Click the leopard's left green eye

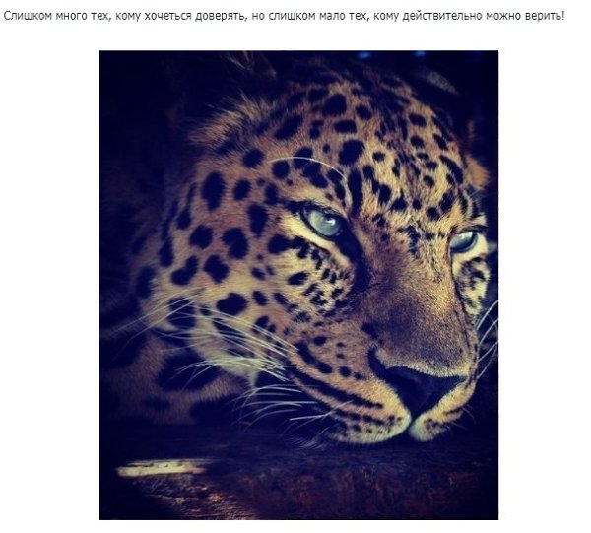pyautogui.click(x=324, y=224)
